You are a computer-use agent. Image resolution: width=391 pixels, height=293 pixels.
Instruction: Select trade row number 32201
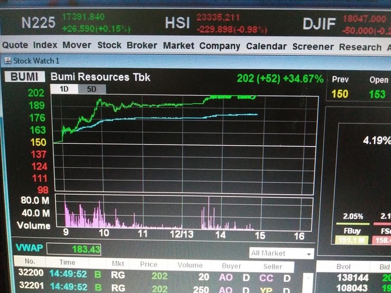click(x=155, y=287)
